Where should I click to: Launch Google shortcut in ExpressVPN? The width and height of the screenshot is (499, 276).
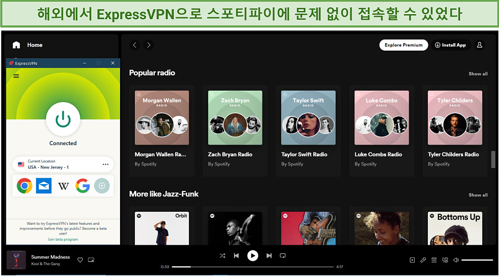coord(83,186)
